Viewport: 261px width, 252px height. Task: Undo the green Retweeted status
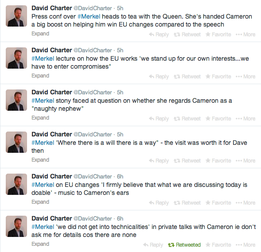[184, 245]
